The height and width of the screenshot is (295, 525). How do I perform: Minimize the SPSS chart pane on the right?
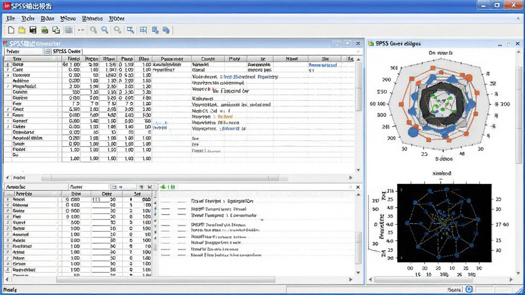point(500,44)
